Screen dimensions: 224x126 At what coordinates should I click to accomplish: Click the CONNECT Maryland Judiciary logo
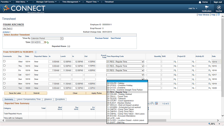[x=23, y=8]
